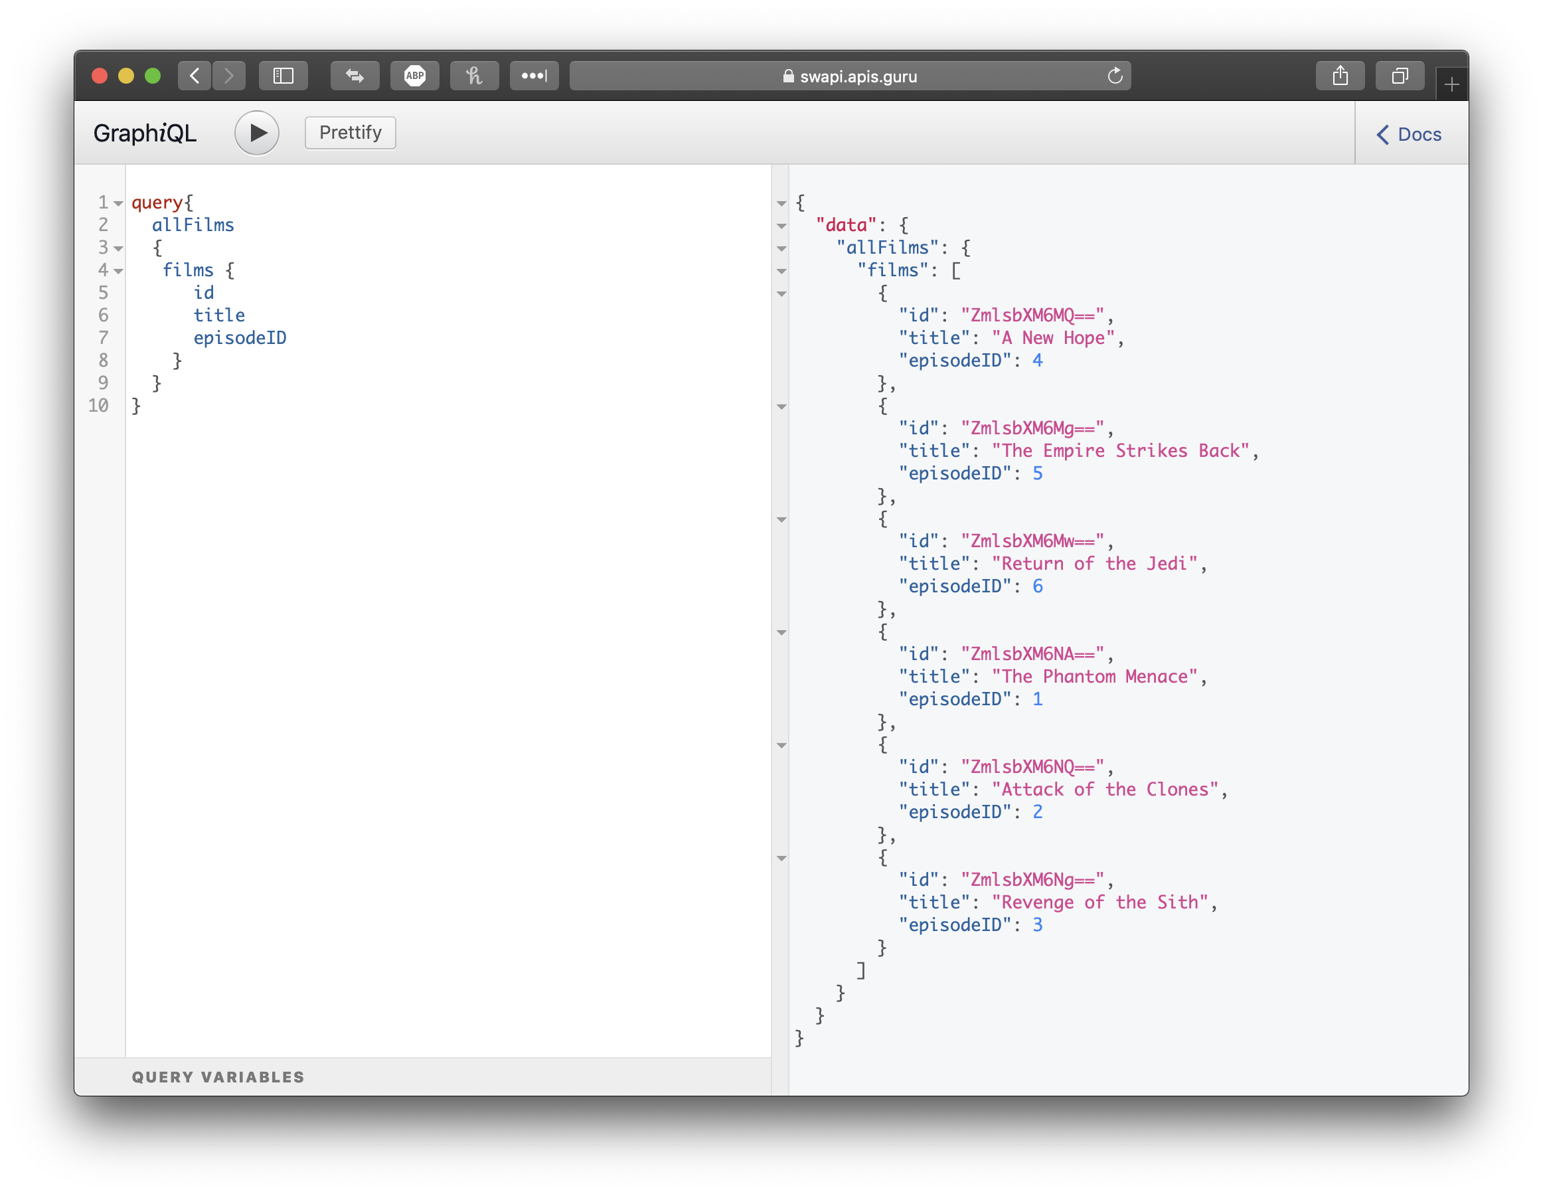This screenshot has height=1194, width=1543.
Task: Collapse the "data" object in results
Action: pyautogui.click(x=781, y=226)
